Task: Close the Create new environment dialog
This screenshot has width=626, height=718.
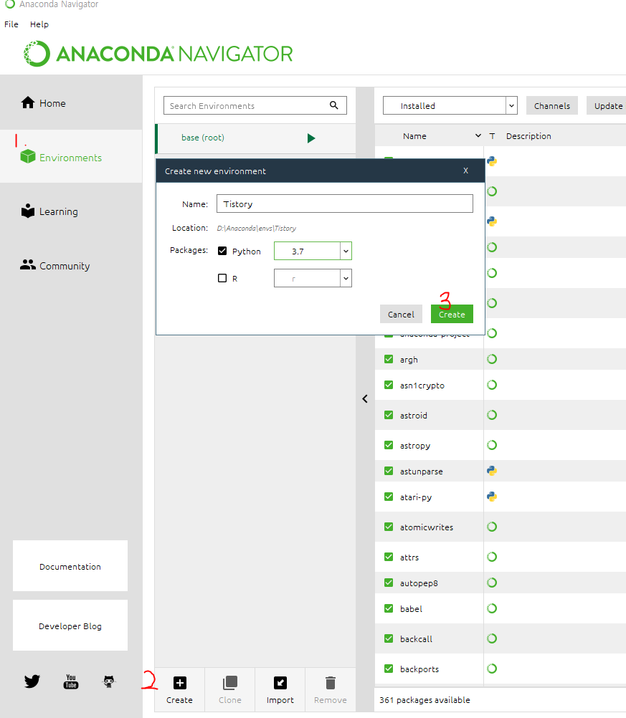Action: 465,171
